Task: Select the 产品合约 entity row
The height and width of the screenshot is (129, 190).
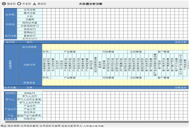Action: [29, 106]
